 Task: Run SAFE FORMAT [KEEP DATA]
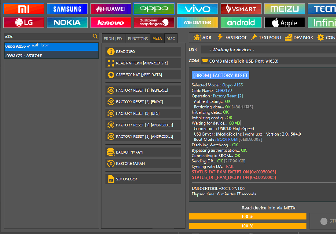[143, 75]
